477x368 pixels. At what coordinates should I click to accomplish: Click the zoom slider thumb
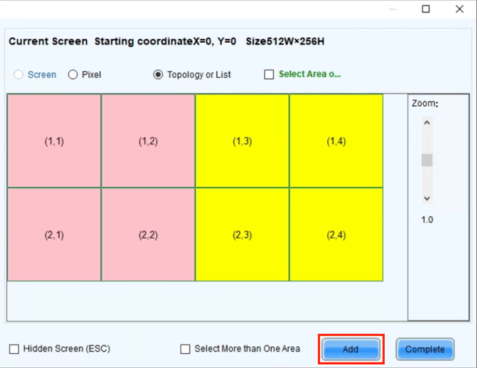[x=427, y=161]
